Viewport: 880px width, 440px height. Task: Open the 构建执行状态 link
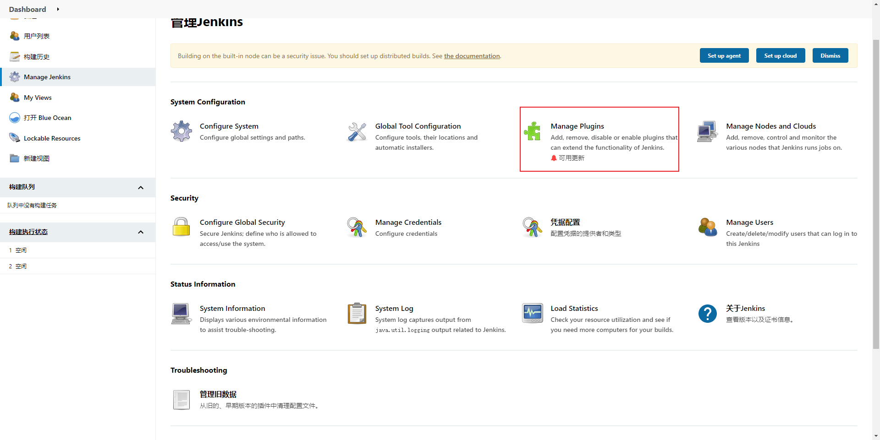(x=28, y=232)
